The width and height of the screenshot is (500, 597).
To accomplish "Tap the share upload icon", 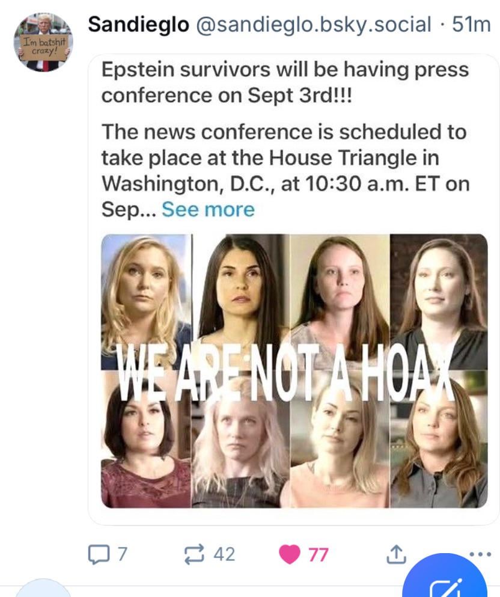I will [396, 554].
